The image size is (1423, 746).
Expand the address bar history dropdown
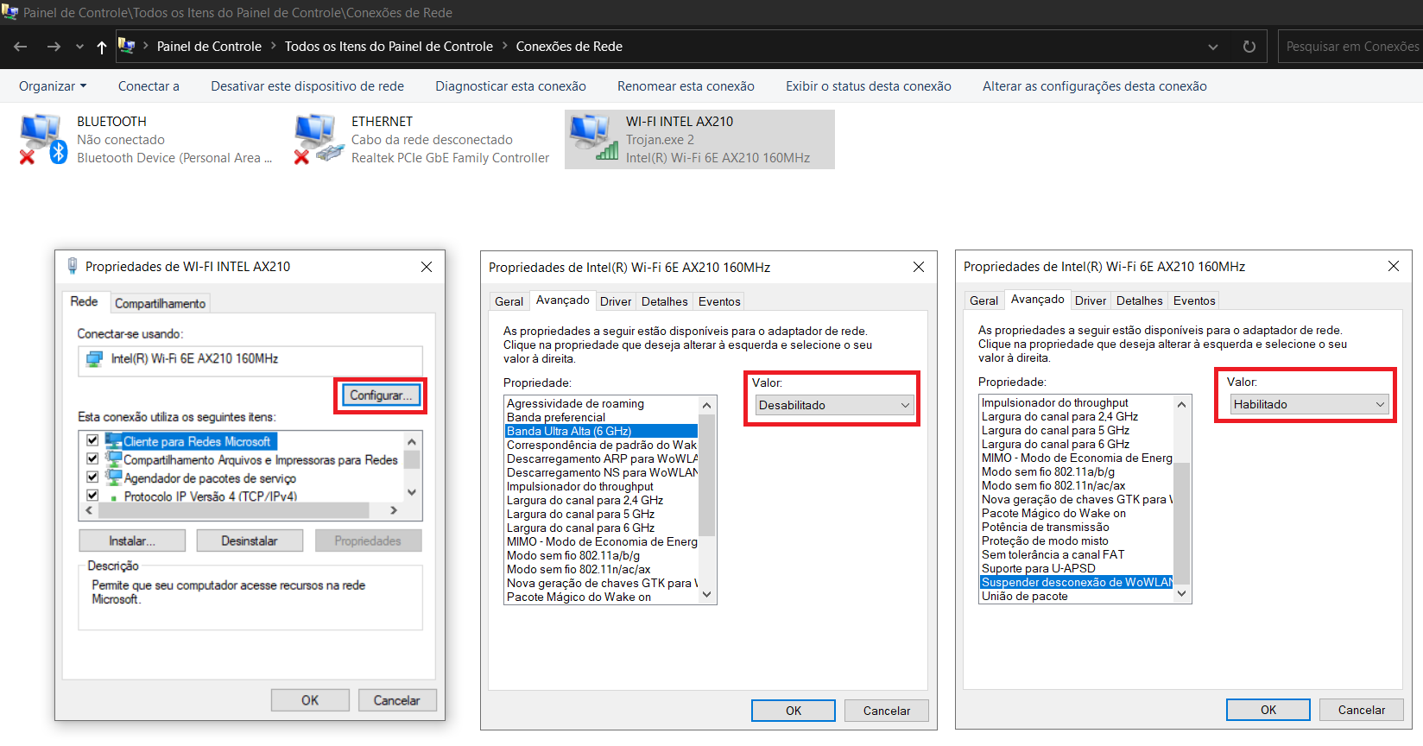click(x=1213, y=47)
